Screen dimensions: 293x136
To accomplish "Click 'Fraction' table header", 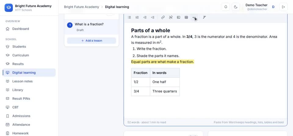I will [141, 73].
